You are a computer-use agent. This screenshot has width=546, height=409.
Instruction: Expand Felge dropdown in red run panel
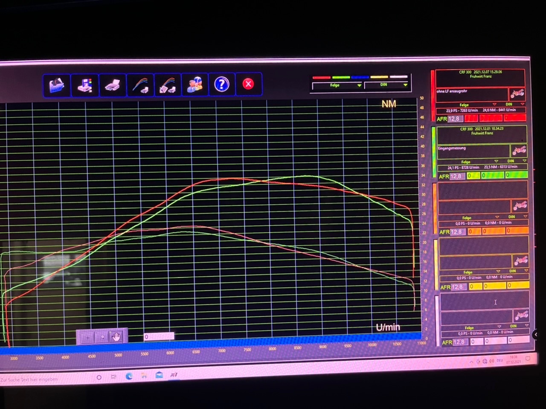[494, 104]
